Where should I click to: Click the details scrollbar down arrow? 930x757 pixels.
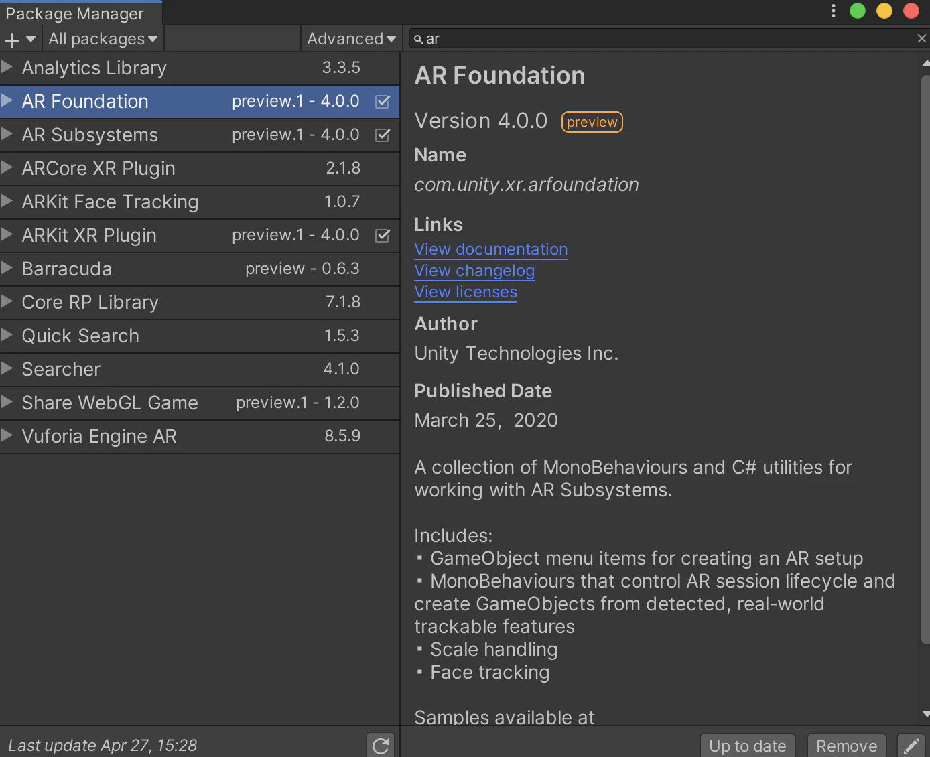(926, 715)
